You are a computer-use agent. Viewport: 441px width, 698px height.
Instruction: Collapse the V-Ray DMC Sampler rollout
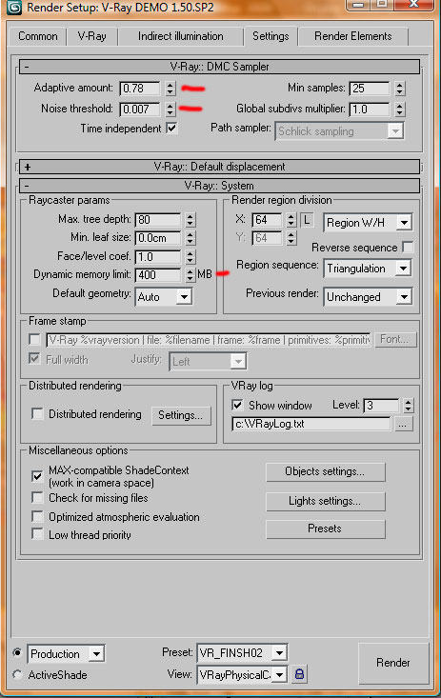tap(220, 67)
